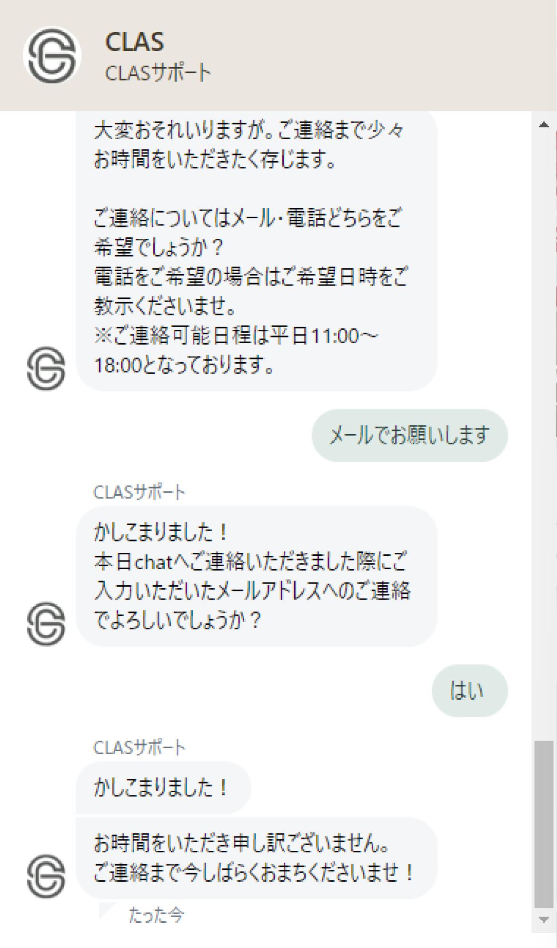557x948 pixels.
Task: Click the お時間をいただき申し訳ございません message
Action: tap(256, 858)
